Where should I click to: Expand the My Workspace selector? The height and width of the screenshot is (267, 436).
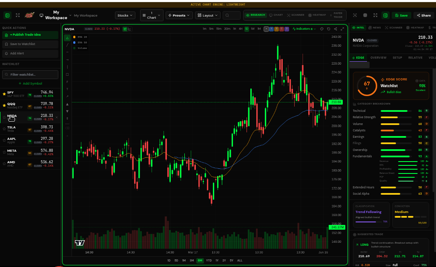[x=55, y=15]
